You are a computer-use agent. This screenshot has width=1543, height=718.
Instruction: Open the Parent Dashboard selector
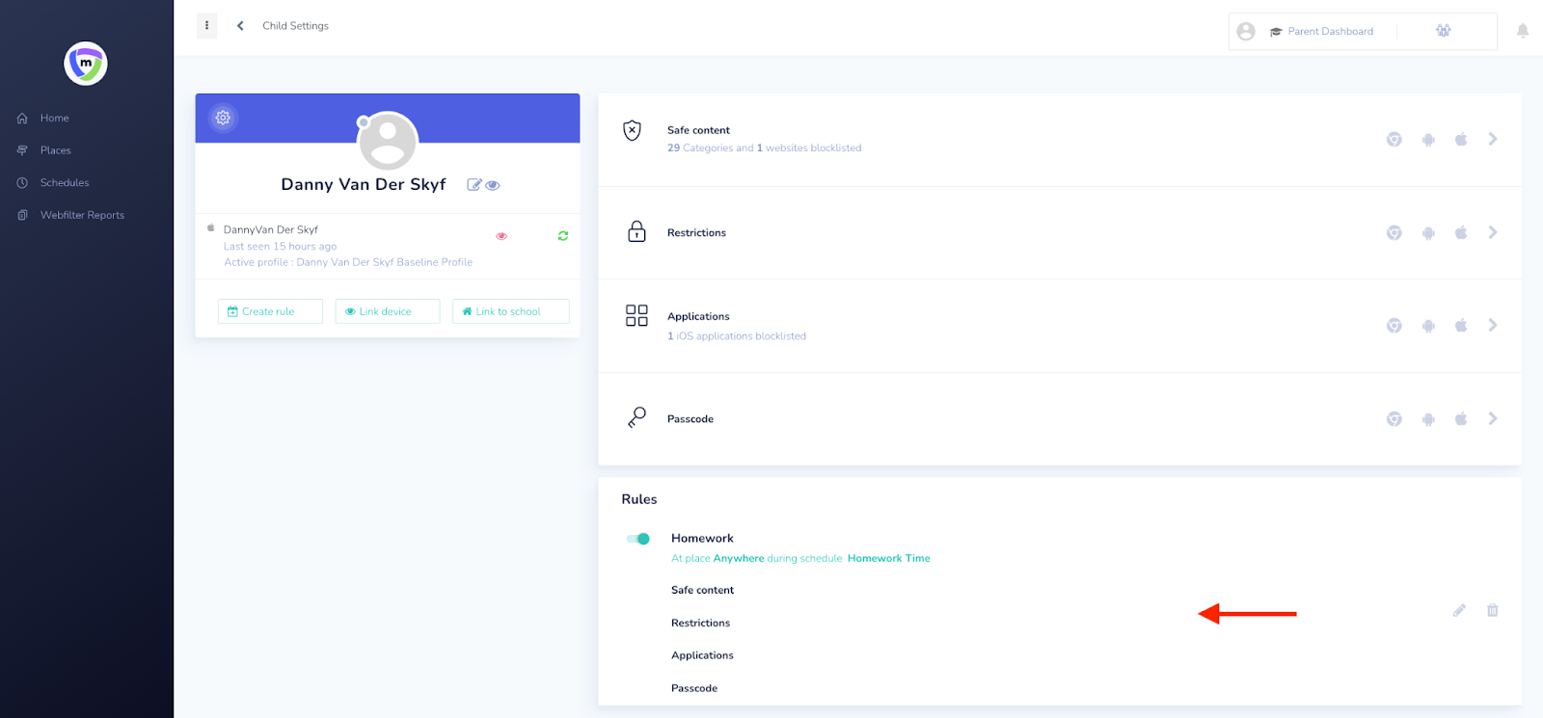click(x=1321, y=32)
